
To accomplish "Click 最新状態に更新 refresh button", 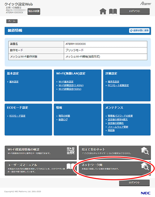I will coord(139,30).
